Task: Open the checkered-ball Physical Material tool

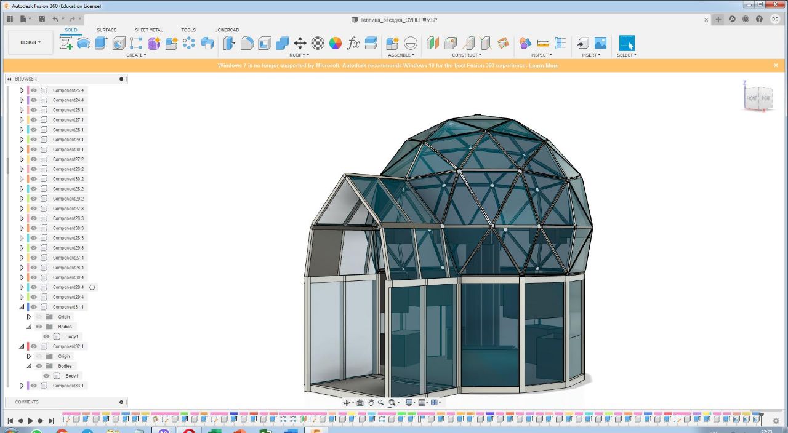Action: [318, 43]
